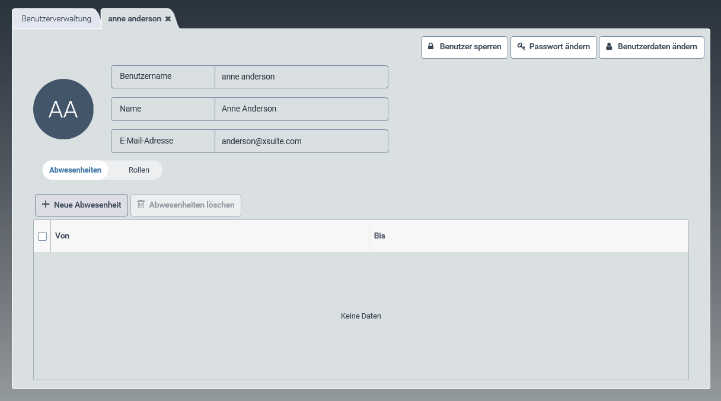The height and width of the screenshot is (401, 721).
Task: Tick the select-all checkbox in table header
Action: 43,236
